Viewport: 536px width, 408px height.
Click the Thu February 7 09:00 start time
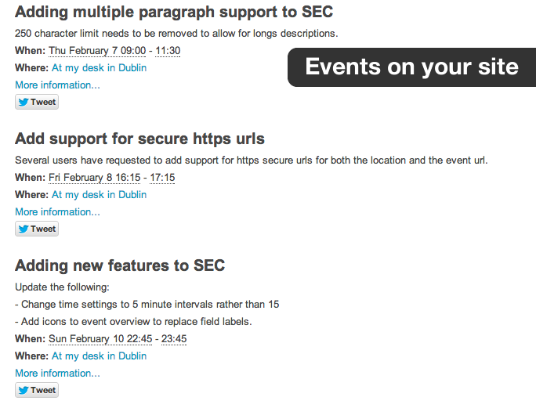pos(97,51)
